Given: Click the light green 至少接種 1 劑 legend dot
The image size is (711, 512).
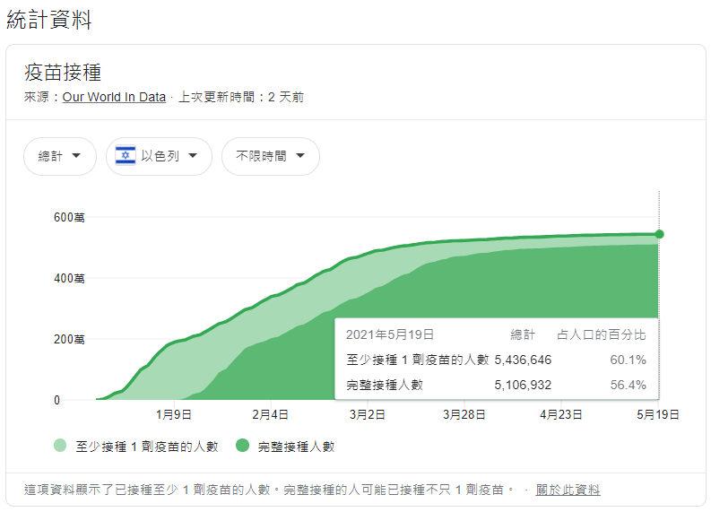Looking at the screenshot, I should click(x=60, y=446).
